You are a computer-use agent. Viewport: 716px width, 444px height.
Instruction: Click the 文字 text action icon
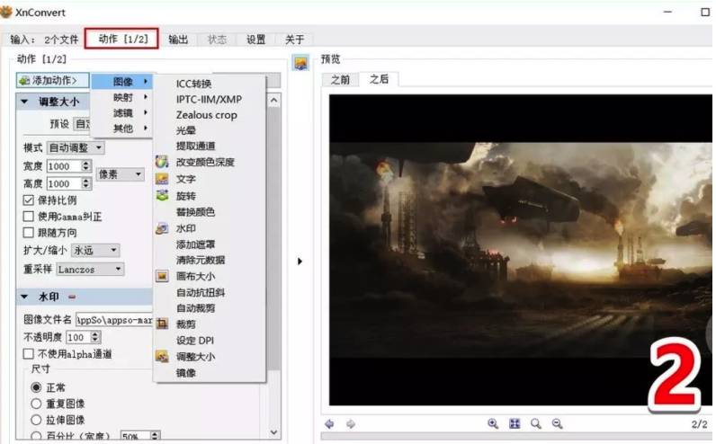pyautogui.click(x=162, y=179)
